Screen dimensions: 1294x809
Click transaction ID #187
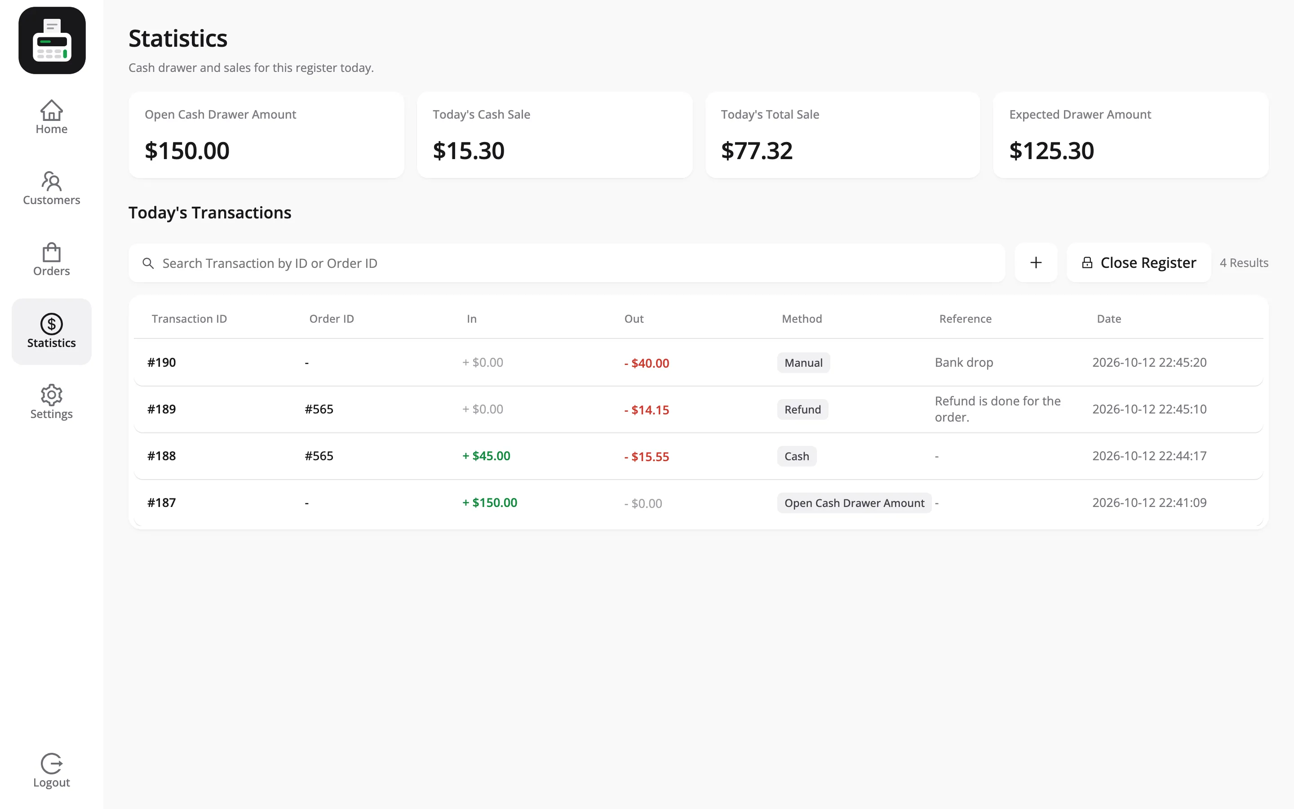[x=161, y=503]
